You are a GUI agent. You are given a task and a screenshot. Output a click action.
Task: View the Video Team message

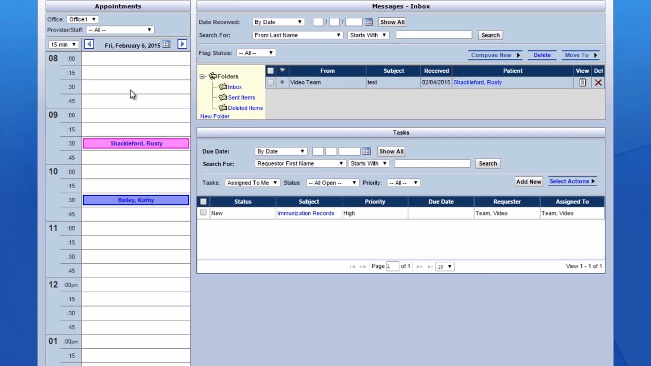(582, 82)
